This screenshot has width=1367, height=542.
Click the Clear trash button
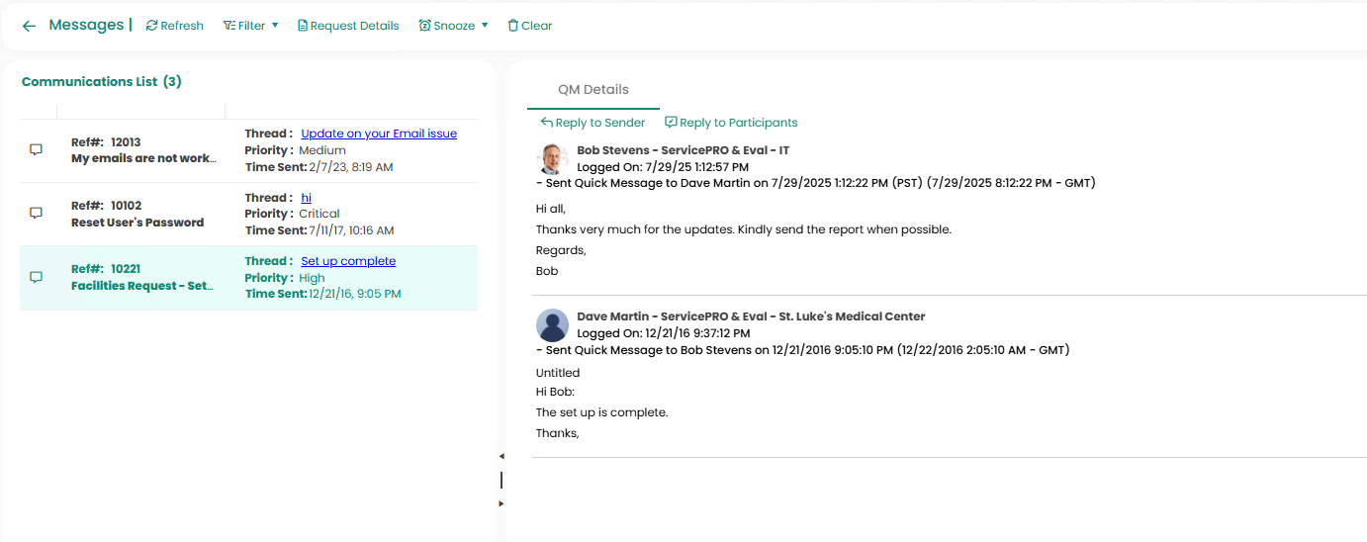tap(530, 26)
